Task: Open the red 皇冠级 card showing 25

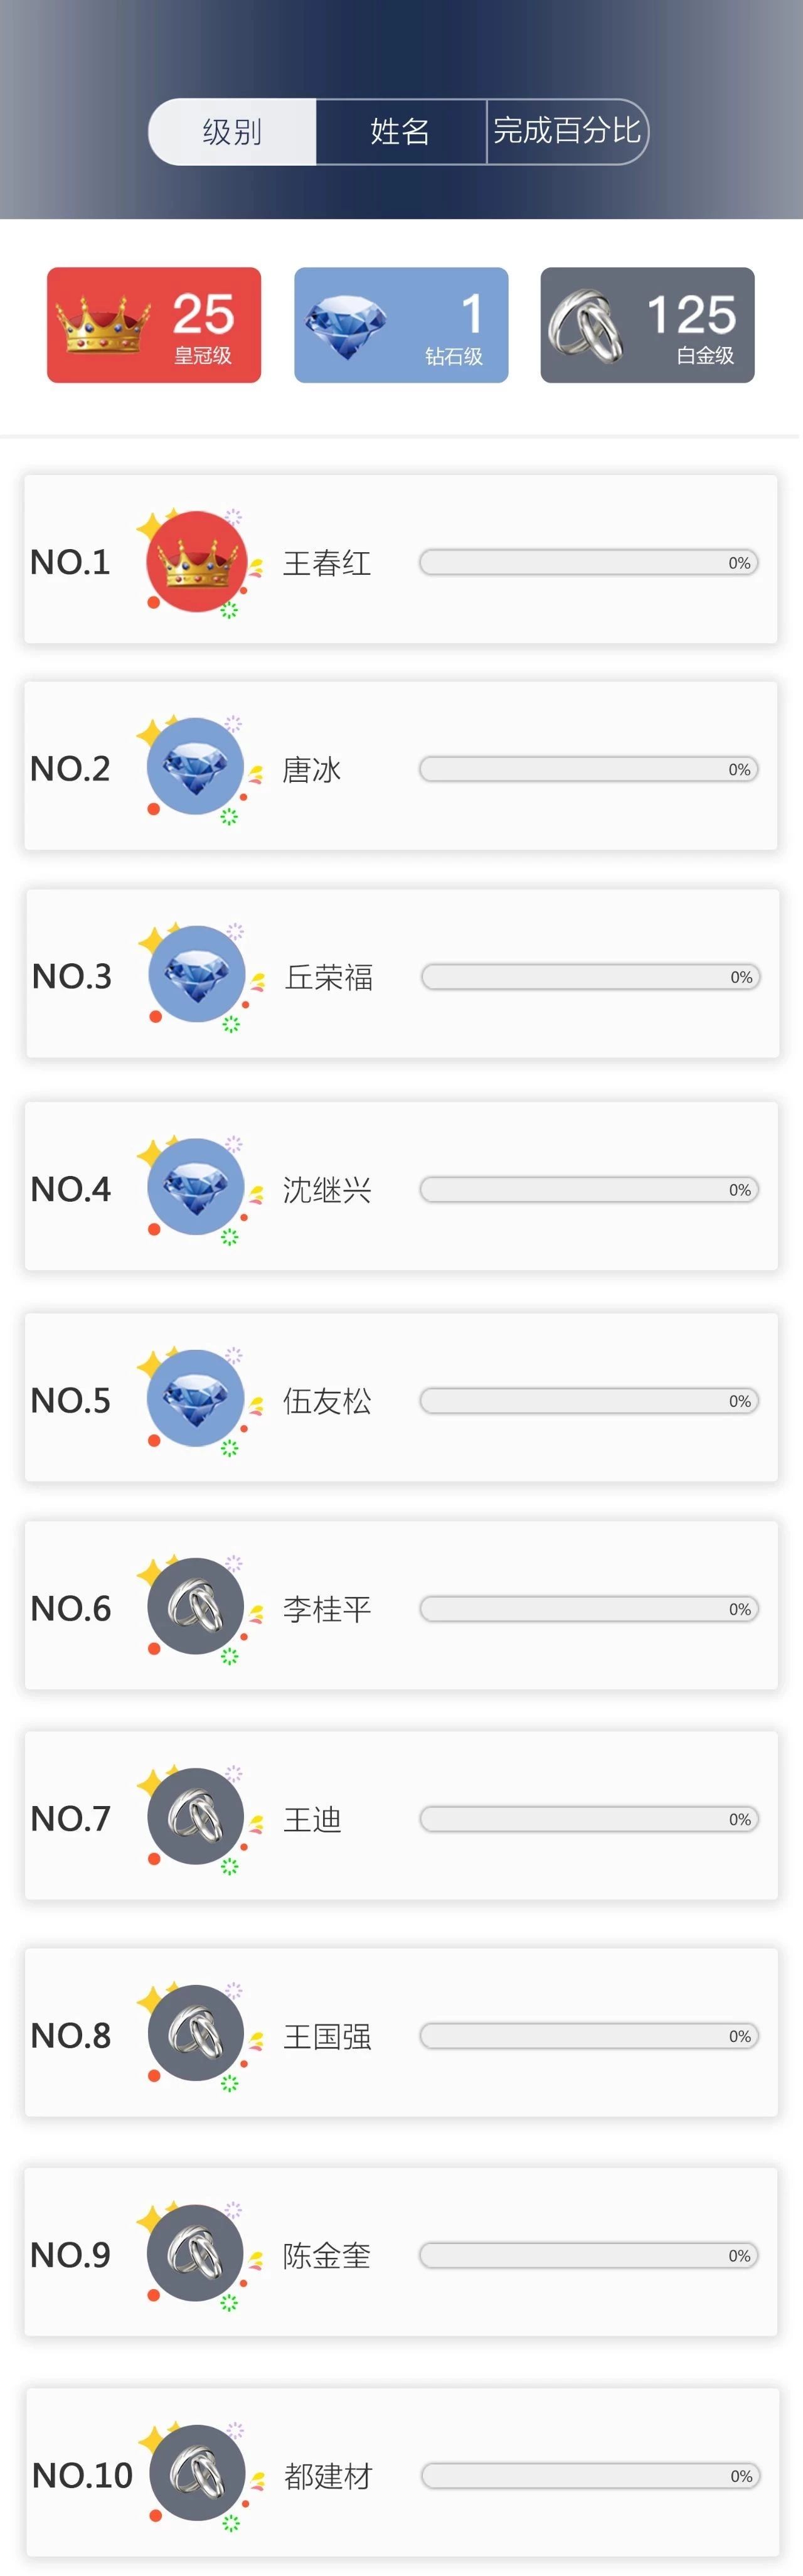Action: tap(154, 325)
